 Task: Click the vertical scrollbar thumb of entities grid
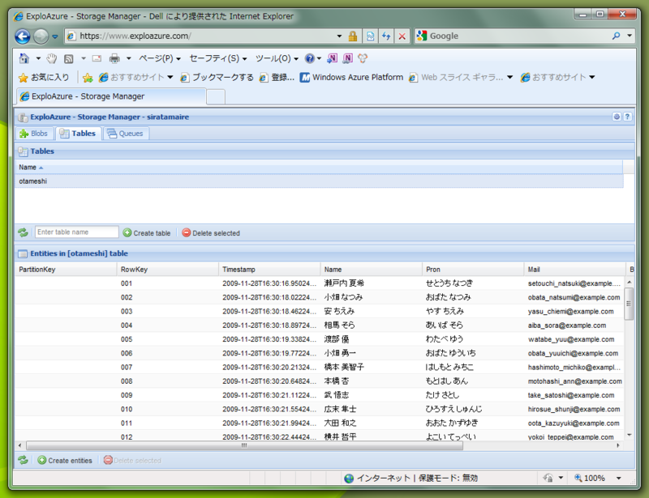click(x=630, y=304)
